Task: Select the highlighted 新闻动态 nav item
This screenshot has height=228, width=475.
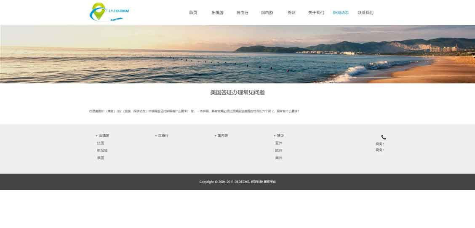Action: (341, 13)
